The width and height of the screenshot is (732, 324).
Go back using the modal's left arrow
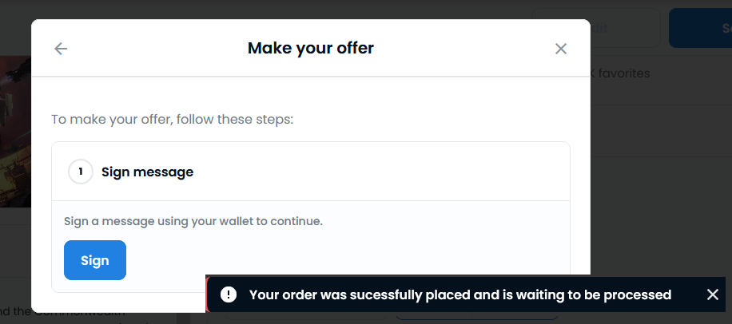click(x=61, y=49)
